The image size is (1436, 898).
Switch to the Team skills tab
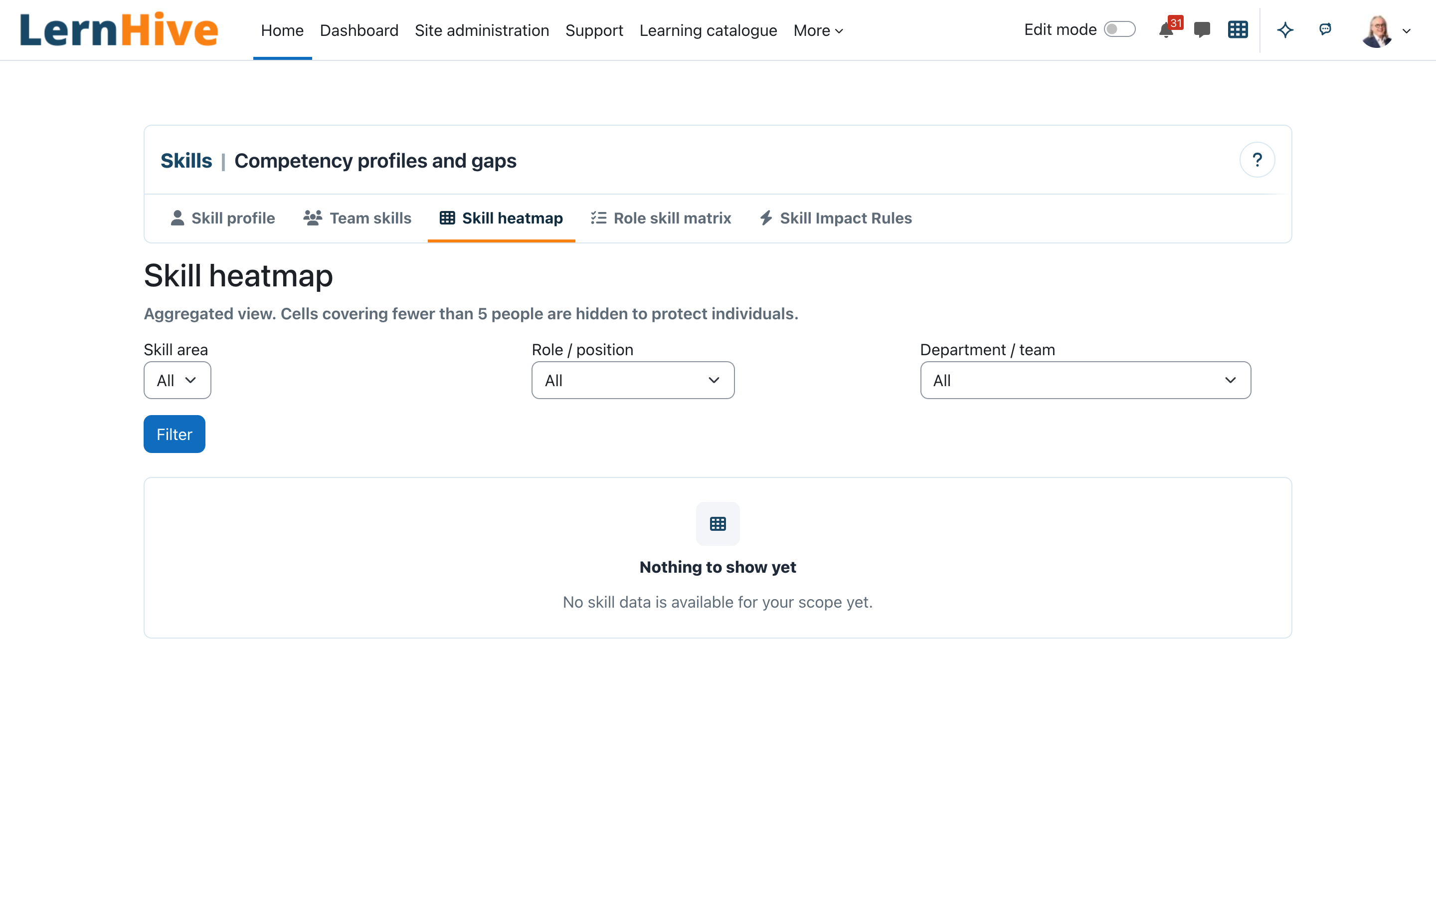(x=357, y=218)
